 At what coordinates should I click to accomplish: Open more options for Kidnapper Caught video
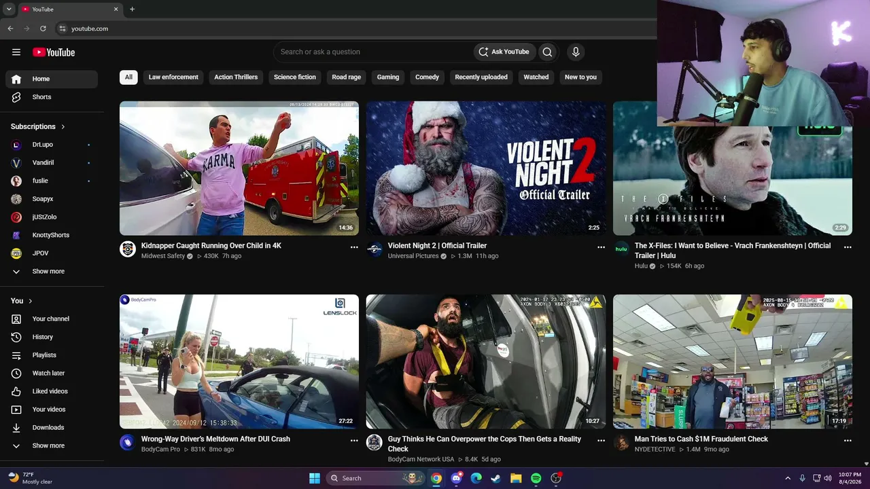pos(354,247)
